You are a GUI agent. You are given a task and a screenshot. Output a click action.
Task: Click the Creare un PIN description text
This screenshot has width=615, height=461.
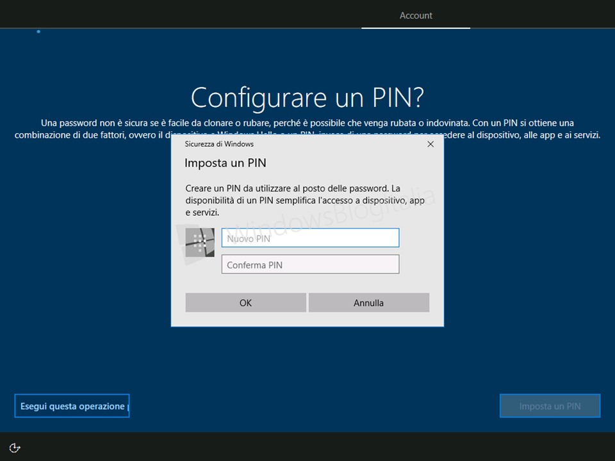(x=305, y=200)
